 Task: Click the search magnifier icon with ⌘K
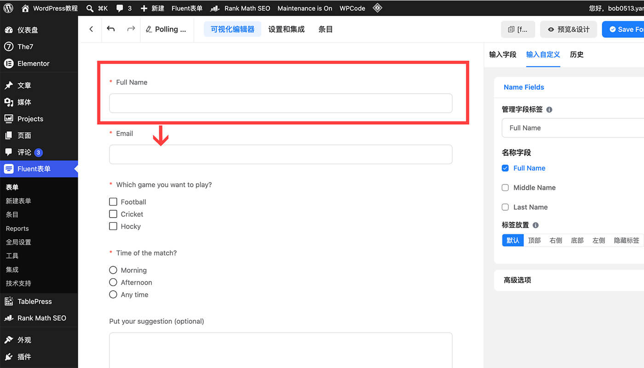(90, 8)
